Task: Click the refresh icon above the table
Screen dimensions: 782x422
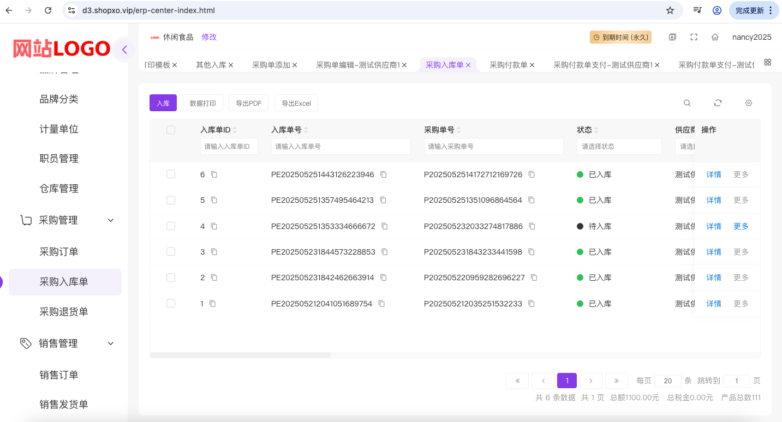Action: tap(718, 103)
